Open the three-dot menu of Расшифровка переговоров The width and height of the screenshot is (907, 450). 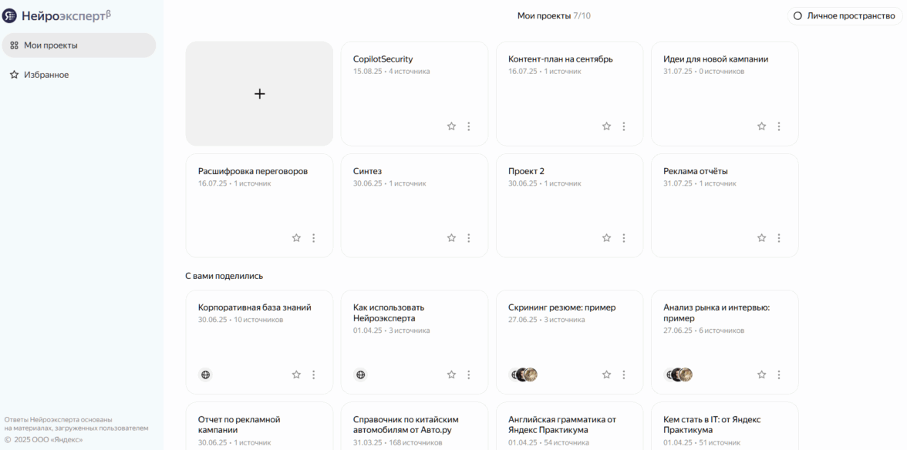click(313, 237)
